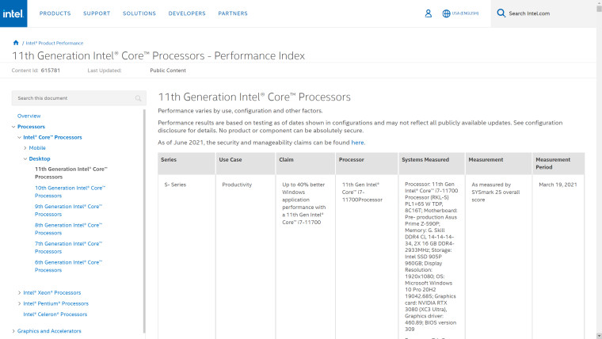Expand Graphics and Accelerators node
This screenshot has height=339, width=602.
tap(13, 331)
